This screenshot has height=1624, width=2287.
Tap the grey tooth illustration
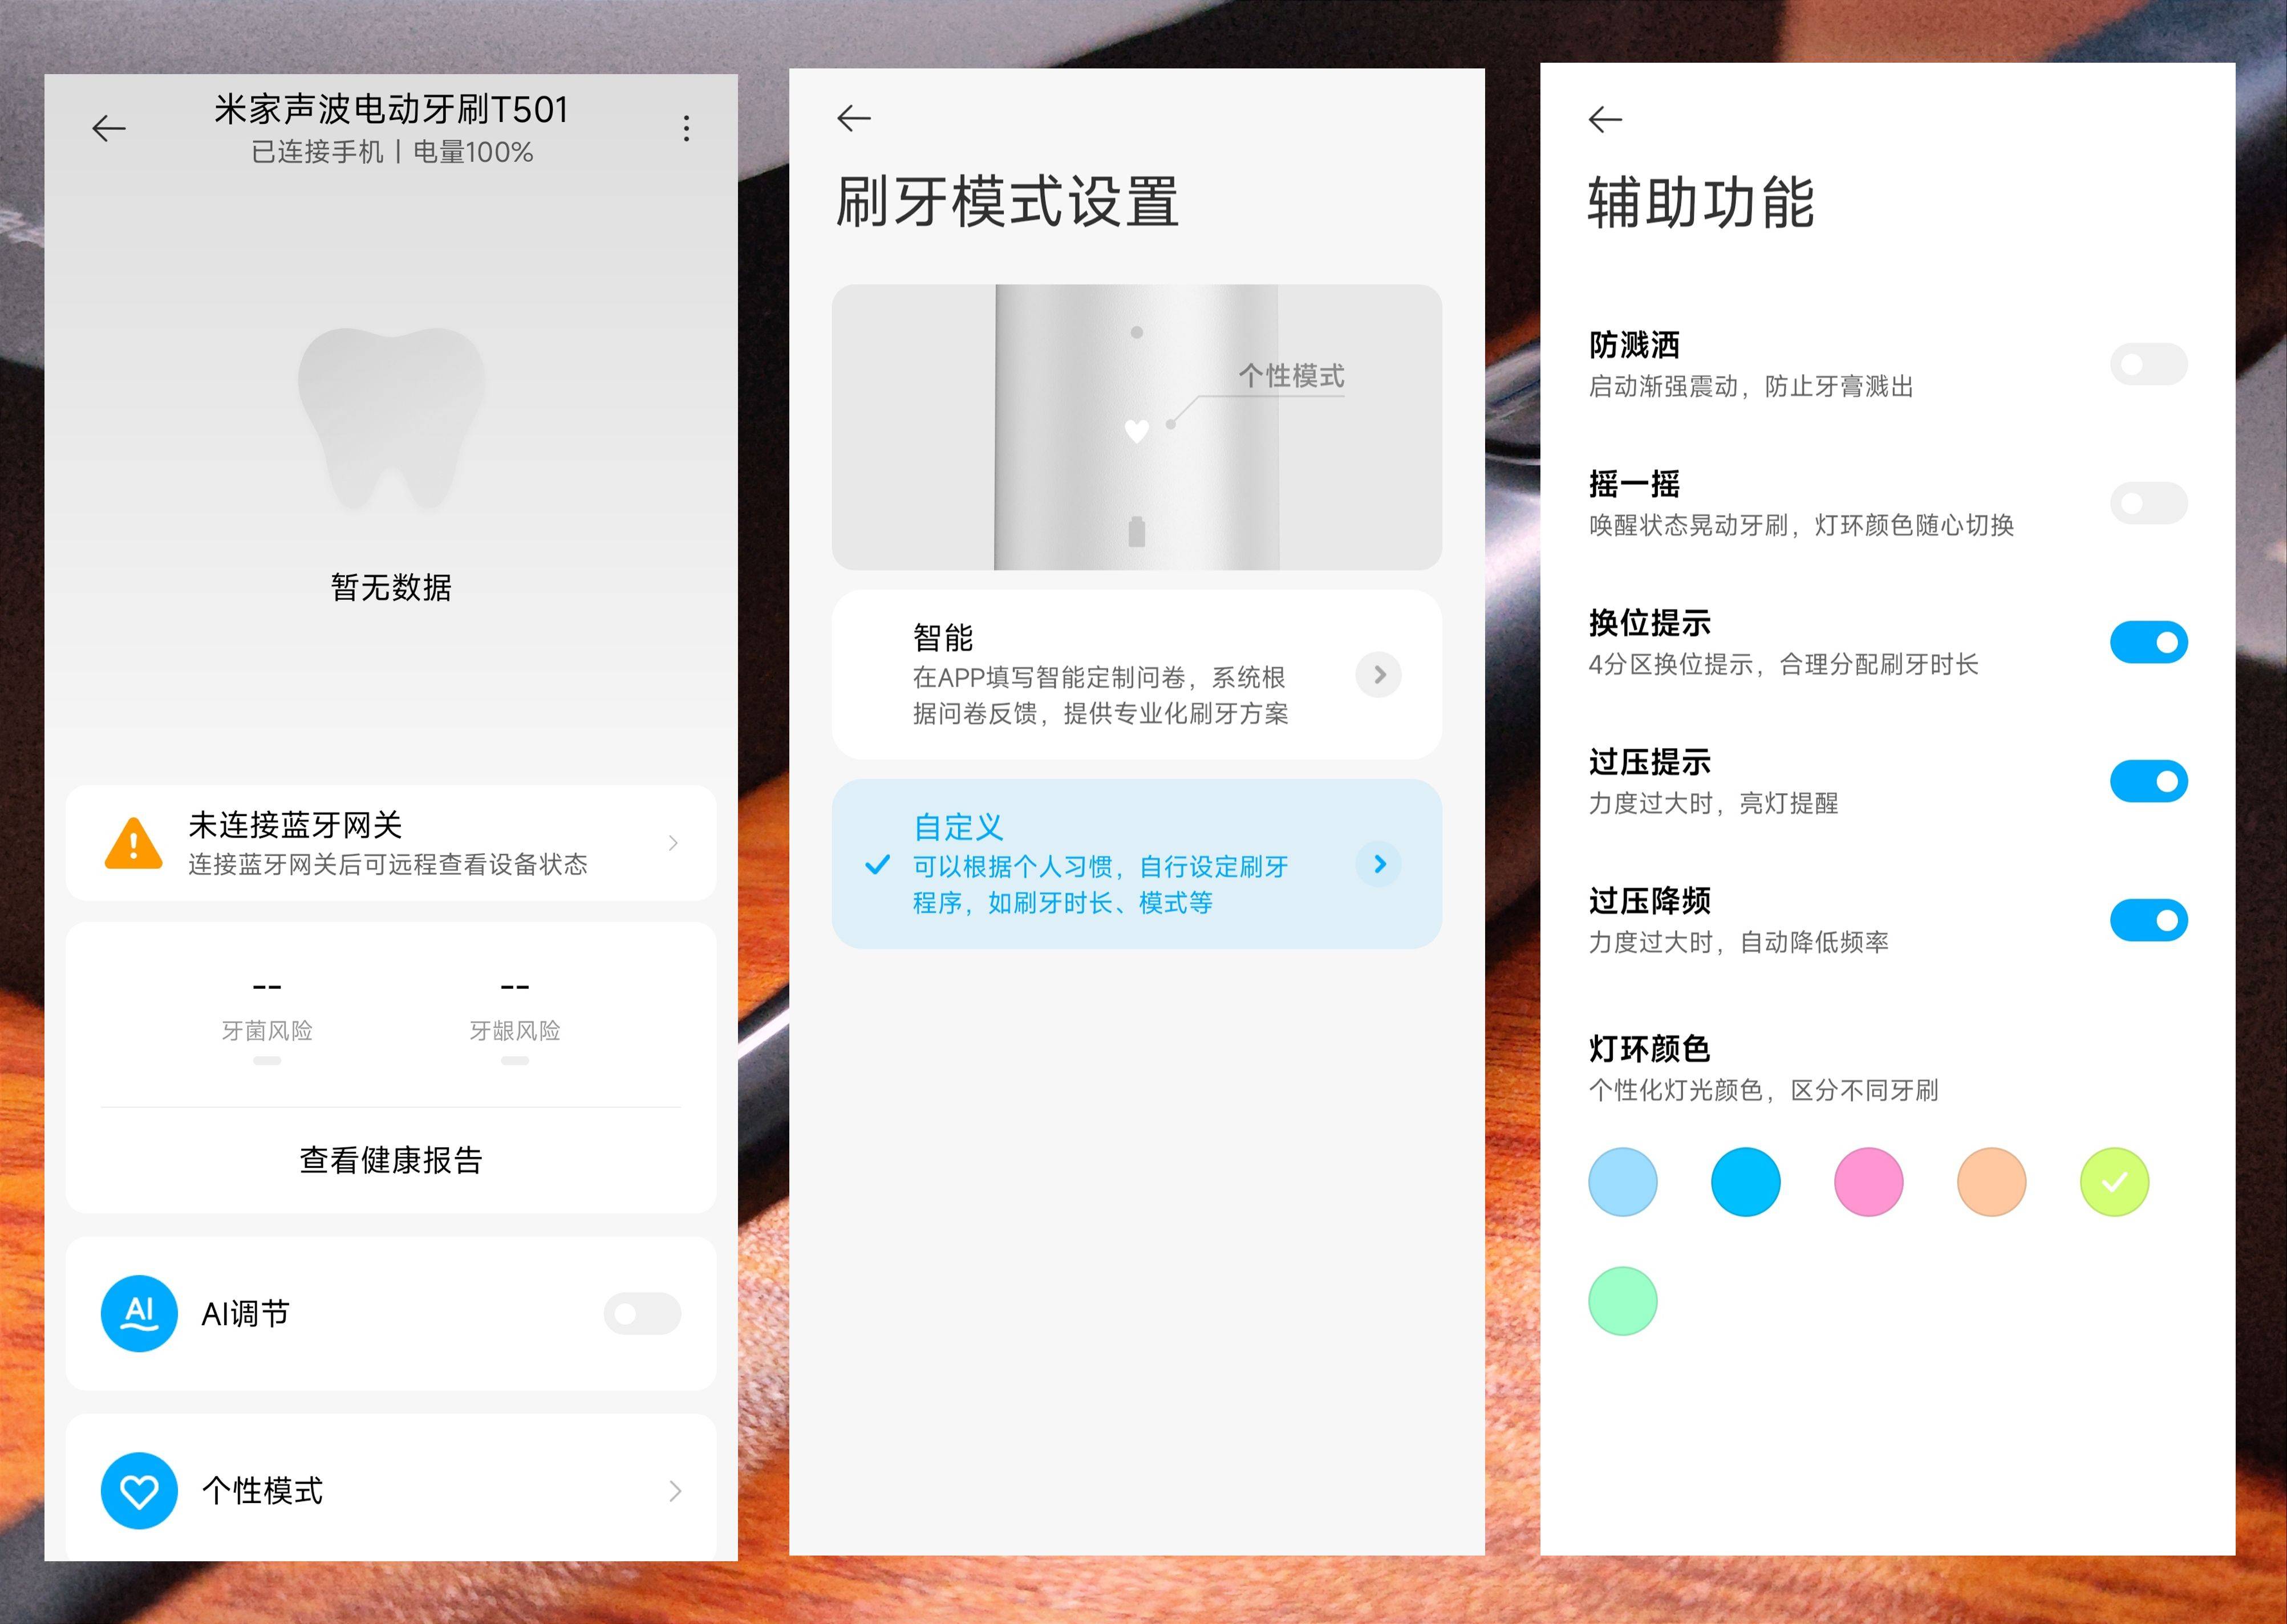[x=391, y=419]
